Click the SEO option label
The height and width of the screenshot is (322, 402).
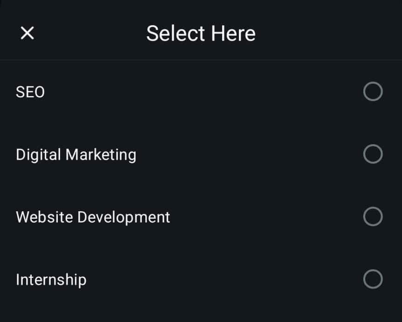[x=30, y=92]
